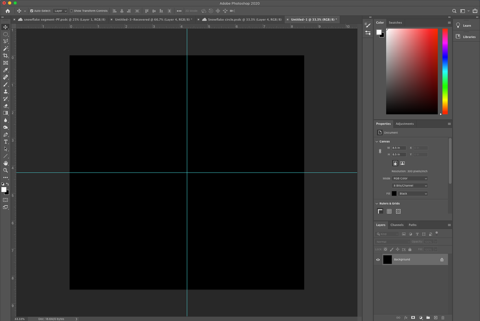Collapse the Canvas section
The height and width of the screenshot is (321, 480).
(377, 142)
